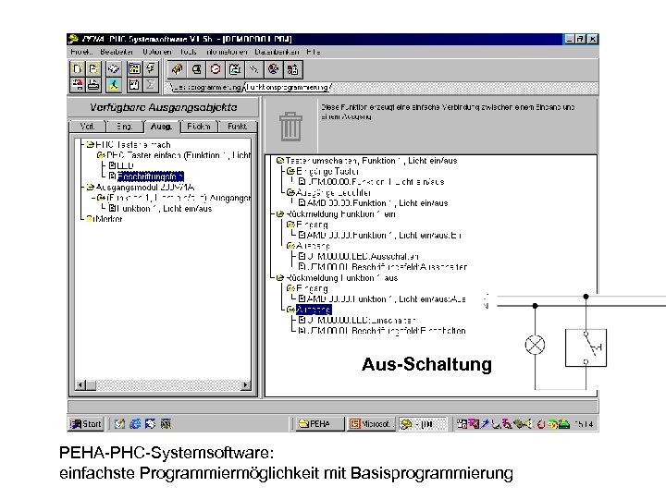The width and height of the screenshot is (666, 499).
Task: Collapse the Ausgänge Leuchten folder
Action: [290, 192]
